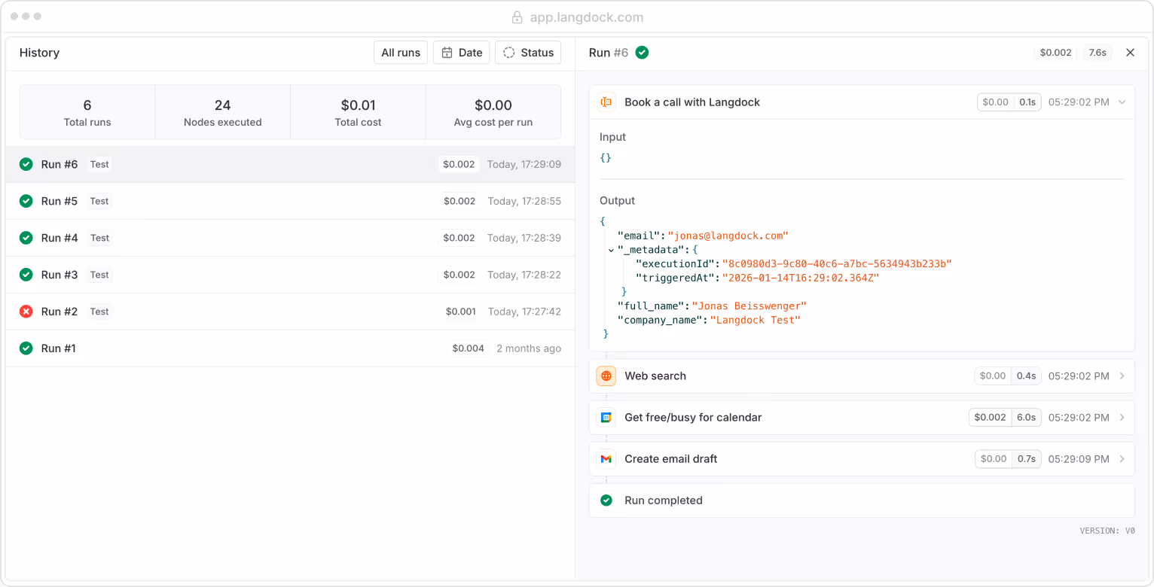Image resolution: width=1154 pixels, height=587 pixels.
Task: Click the green status icon in Run #6 row
Action: [x=26, y=164]
